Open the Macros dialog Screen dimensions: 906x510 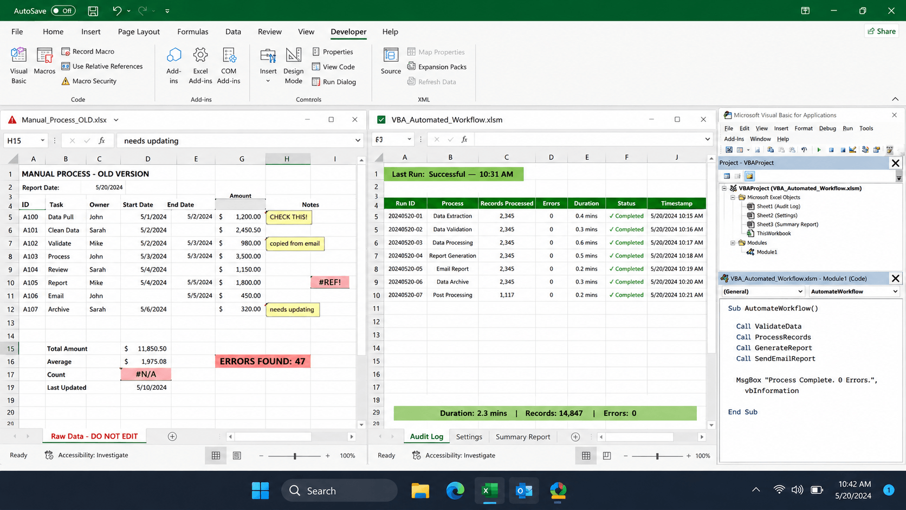44,61
